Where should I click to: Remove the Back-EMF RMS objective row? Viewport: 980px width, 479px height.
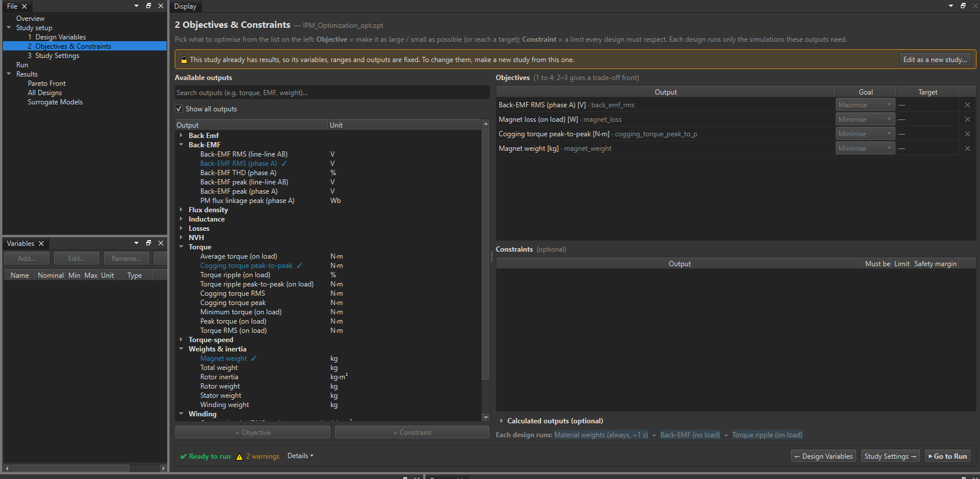[x=967, y=105]
